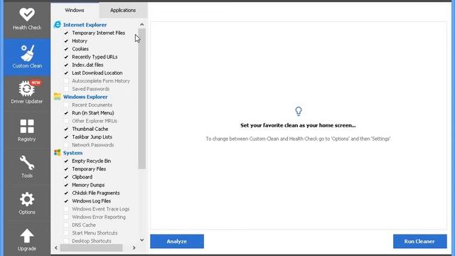This screenshot has height=256, width=455.
Task: Uncheck Taskbar Jump Lists
Action: (x=66, y=137)
